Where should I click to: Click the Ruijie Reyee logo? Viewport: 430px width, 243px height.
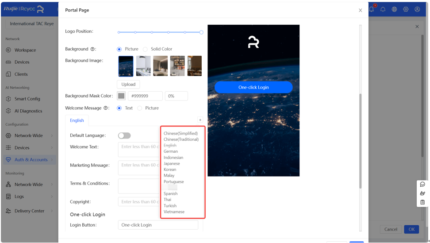(x=23, y=9)
